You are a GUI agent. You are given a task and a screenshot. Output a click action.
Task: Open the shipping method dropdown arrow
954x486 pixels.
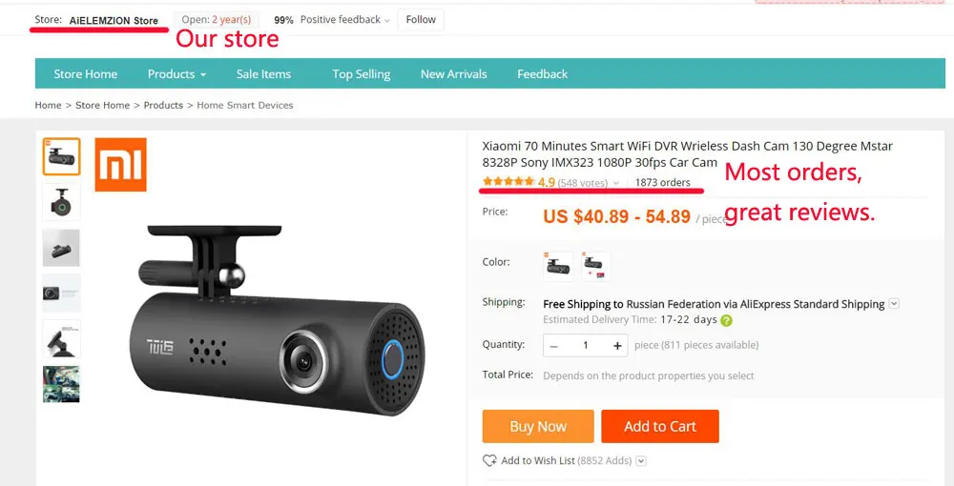coord(894,303)
